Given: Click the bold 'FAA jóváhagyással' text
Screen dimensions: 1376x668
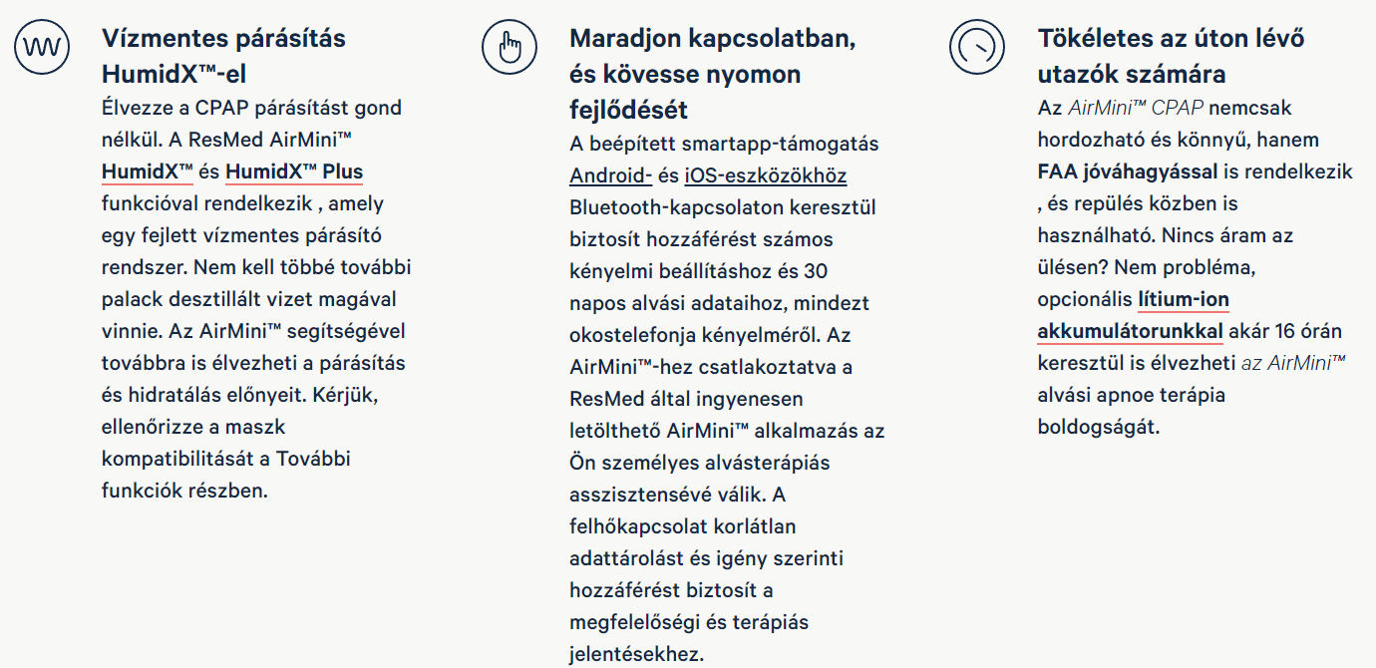Looking at the screenshot, I should [x=1127, y=171].
